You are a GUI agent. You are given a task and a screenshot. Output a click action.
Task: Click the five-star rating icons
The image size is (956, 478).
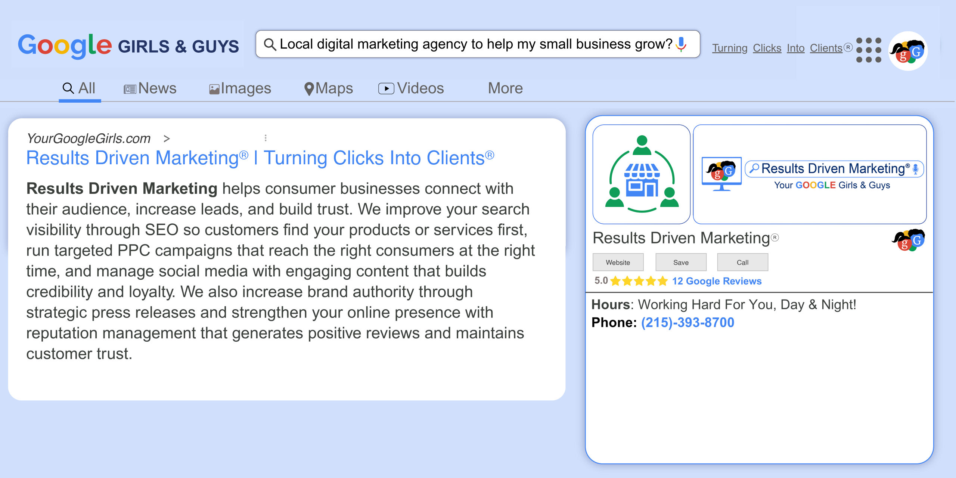point(639,281)
